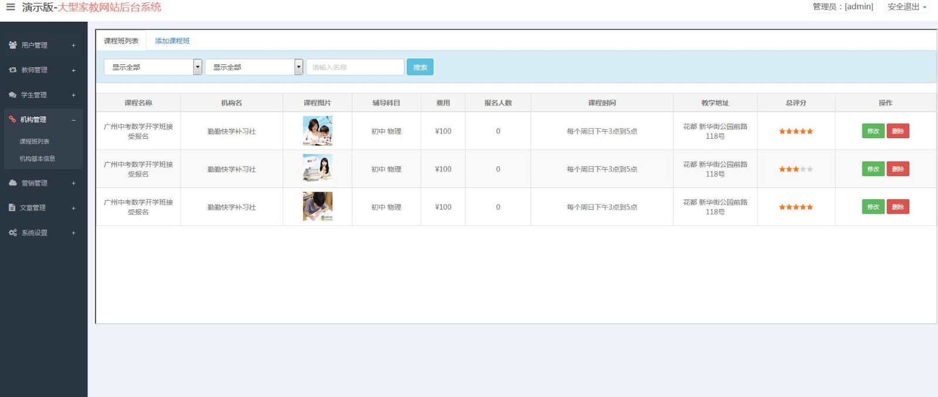Image resolution: width=938 pixels, height=397 pixels.
Task: Click the 请输入名称 search input field
Action: point(355,67)
